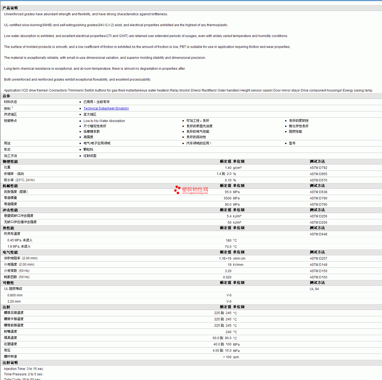Click ASTM D256 in 无缺口伊佐德冲击强度 row
Viewport: 382px width, 380px height.
(318, 223)
